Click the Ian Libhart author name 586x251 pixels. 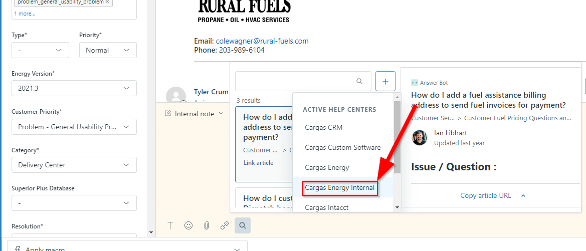tap(450, 133)
